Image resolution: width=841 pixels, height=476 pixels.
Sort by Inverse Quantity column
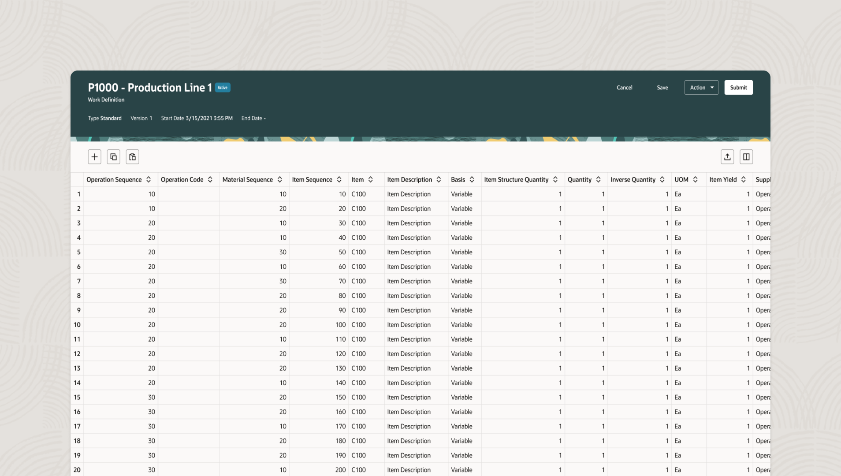(x=662, y=180)
